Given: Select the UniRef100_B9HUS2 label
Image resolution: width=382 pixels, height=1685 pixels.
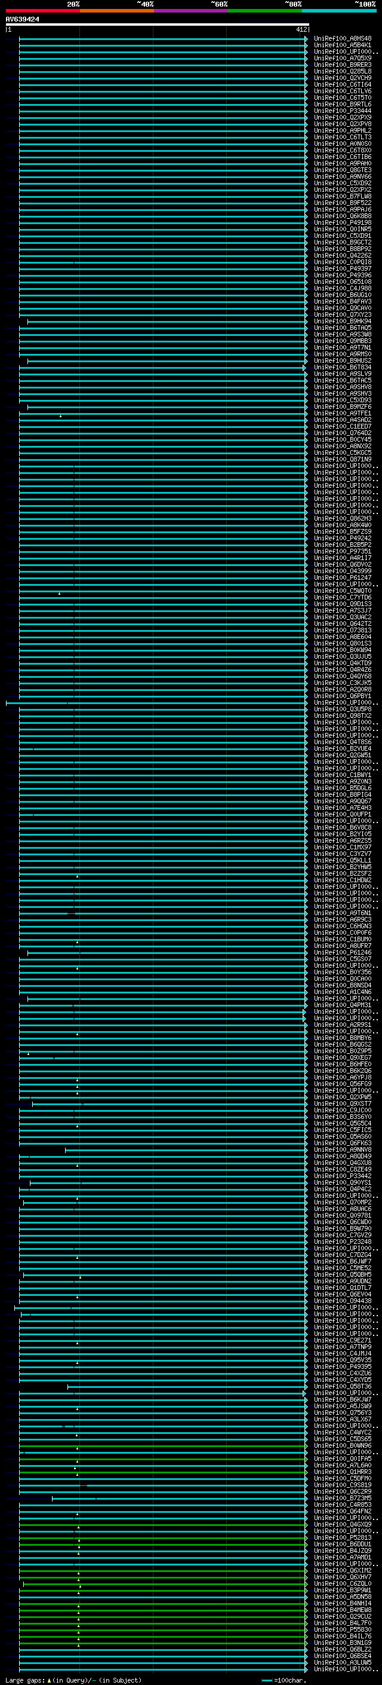Looking at the screenshot, I should point(343,361).
